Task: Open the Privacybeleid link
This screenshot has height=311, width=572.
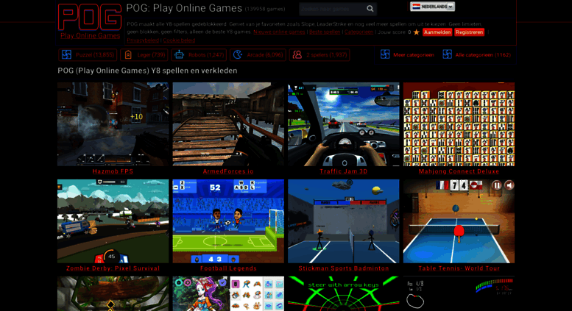Action: pos(143,40)
